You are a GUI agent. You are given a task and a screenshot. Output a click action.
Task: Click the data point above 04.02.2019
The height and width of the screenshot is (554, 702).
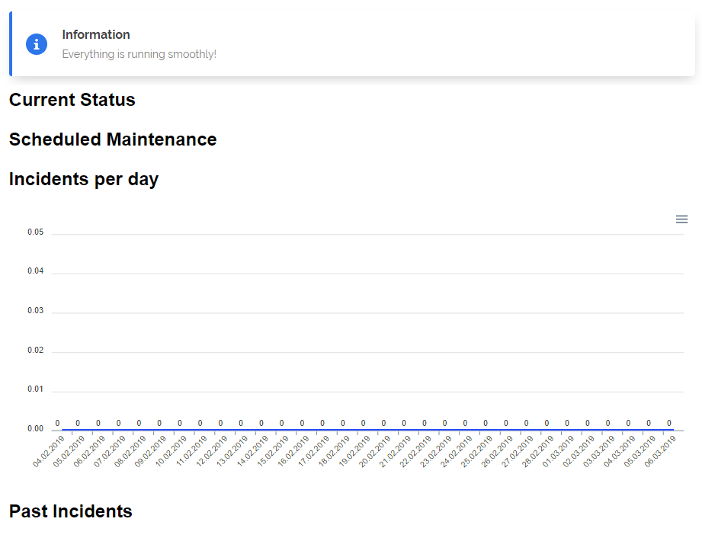tap(57, 430)
